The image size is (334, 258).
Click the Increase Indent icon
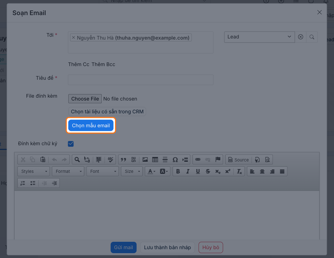pos(54,183)
